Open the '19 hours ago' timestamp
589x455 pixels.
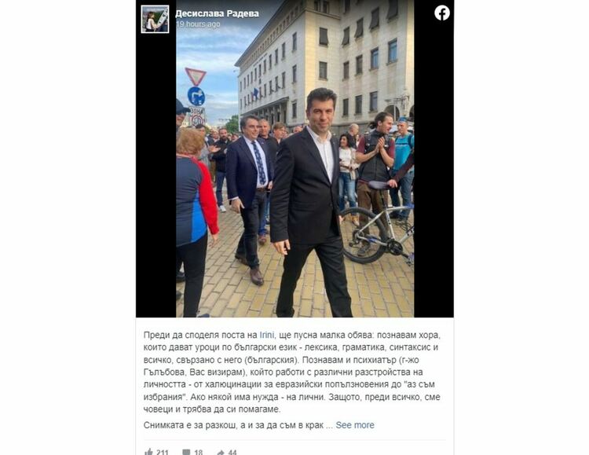pyautogui.click(x=198, y=24)
